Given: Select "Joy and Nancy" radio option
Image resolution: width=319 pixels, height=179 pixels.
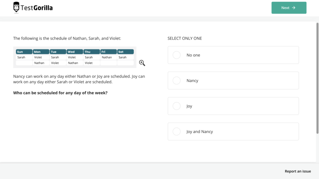Looking at the screenshot, I should [x=177, y=132].
